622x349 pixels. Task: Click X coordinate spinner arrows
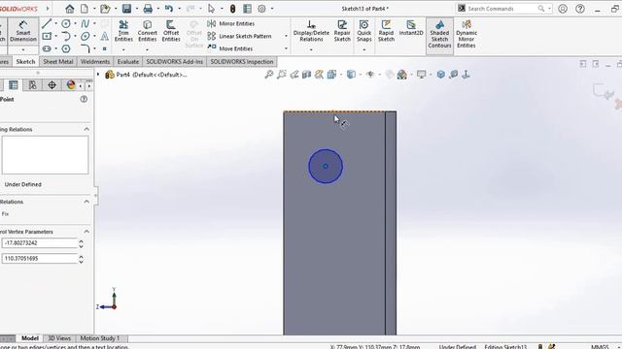click(81, 243)
